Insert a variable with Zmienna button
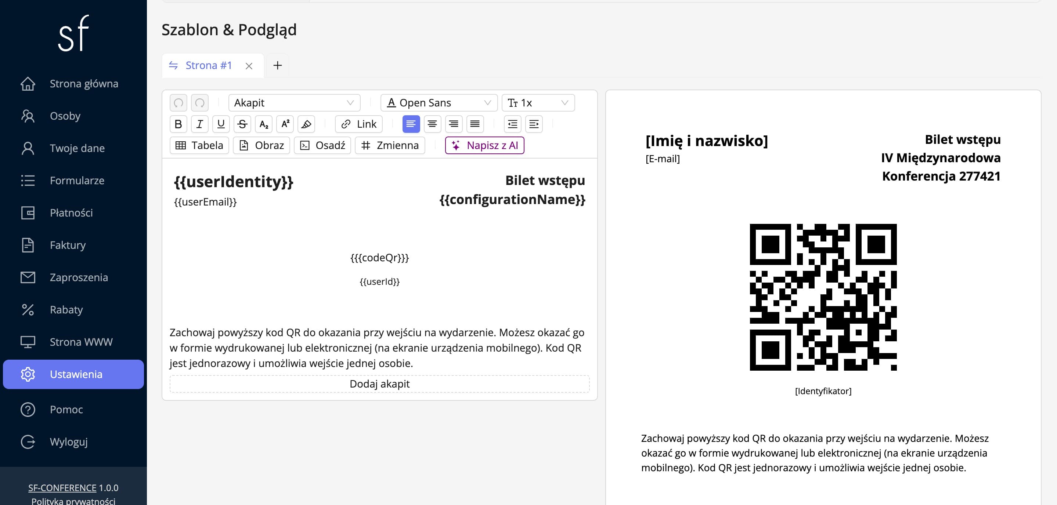This screenshot has height=505, width=1057. 390,145
